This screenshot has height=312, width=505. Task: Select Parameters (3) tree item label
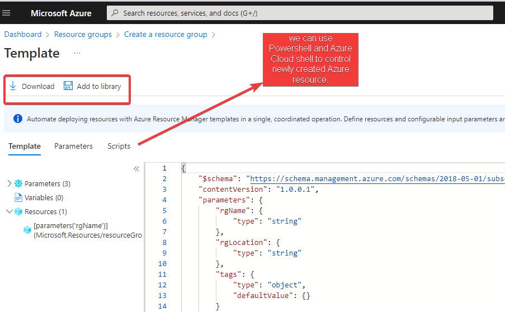48,183
